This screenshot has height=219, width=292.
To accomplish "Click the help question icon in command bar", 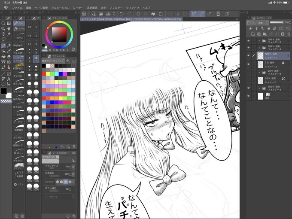I will pos(227,14).
